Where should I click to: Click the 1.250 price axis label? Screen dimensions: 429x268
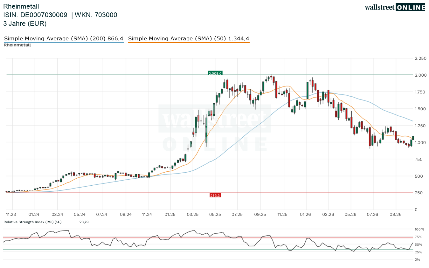click(x=420, y=126)
